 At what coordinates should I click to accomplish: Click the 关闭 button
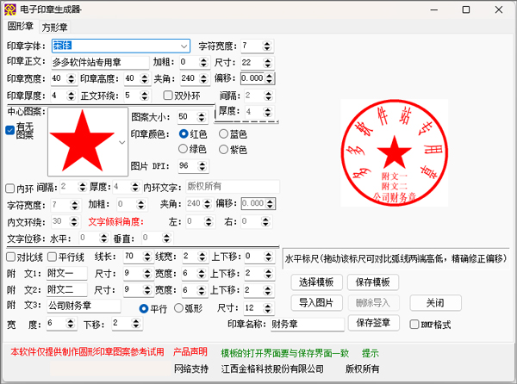[435, 303]
